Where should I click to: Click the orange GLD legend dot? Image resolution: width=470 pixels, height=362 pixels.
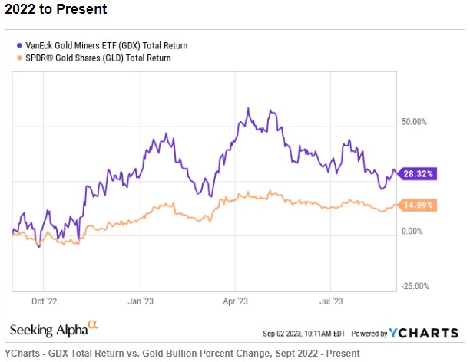point(19,58)
